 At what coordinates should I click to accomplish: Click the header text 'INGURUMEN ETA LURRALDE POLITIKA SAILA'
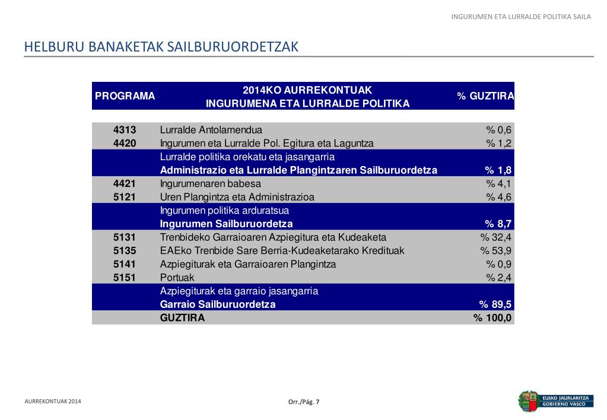coord(521,17)
